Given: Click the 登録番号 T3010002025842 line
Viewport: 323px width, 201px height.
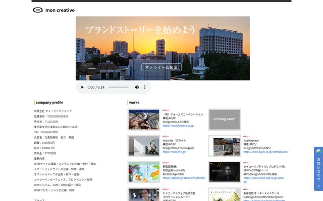Looking at the screenshot, I should 51,116.
